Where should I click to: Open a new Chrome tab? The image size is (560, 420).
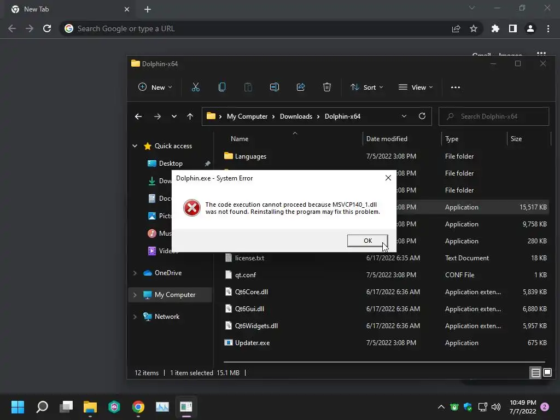pyautogui.click(x=148, y=9)
